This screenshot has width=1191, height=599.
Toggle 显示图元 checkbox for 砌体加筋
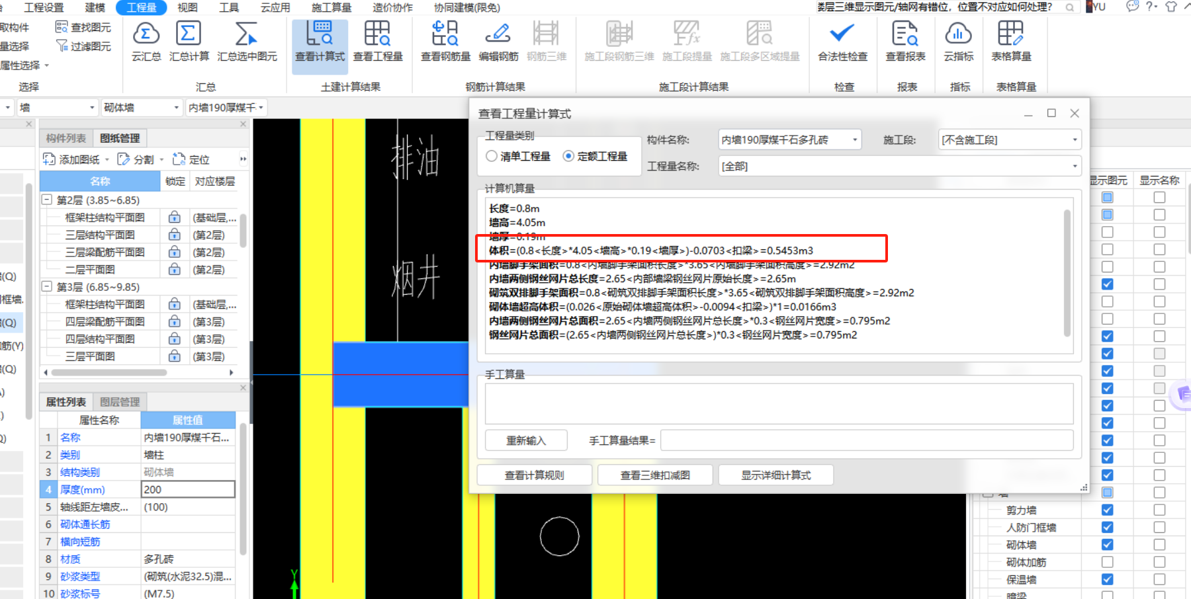coord(1108,562)
